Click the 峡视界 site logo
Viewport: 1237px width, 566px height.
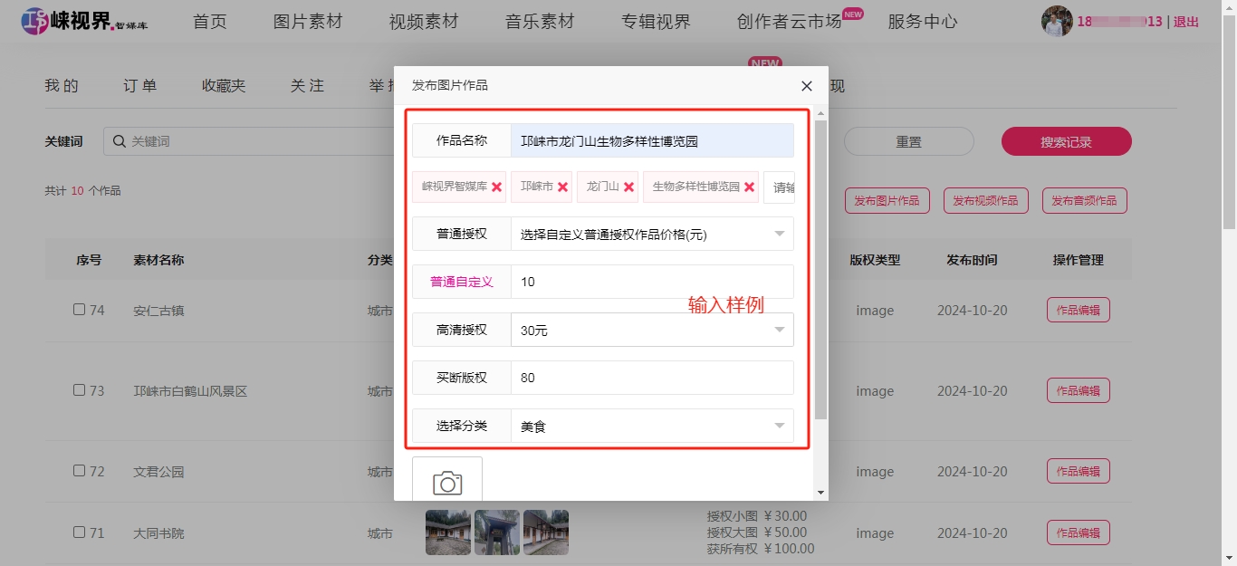[84, 21]
